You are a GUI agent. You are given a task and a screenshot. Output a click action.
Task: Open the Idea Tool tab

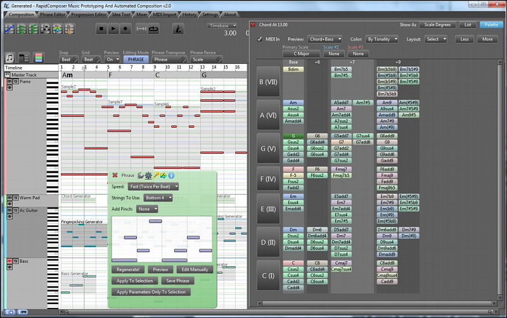[x=121, y=15]
